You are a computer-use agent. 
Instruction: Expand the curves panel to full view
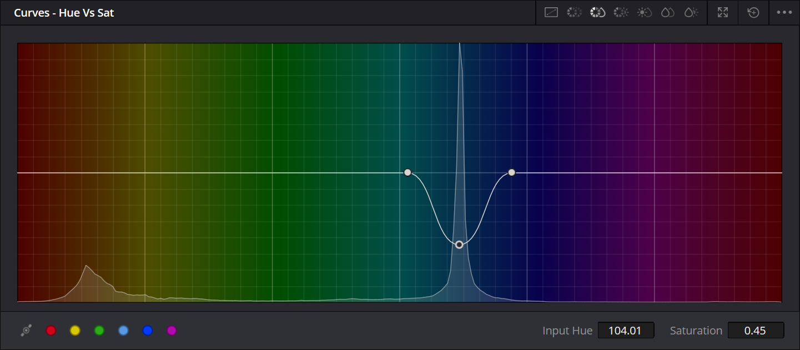pyautogui.click(x=722, y=12)
